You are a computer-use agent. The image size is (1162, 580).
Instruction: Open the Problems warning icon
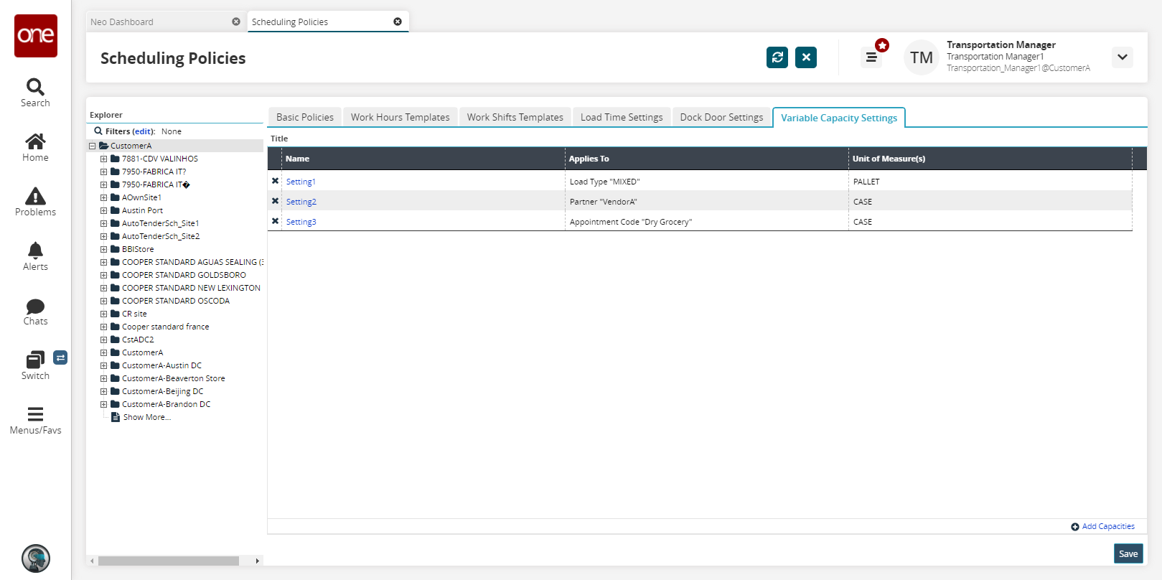[35, 196]
